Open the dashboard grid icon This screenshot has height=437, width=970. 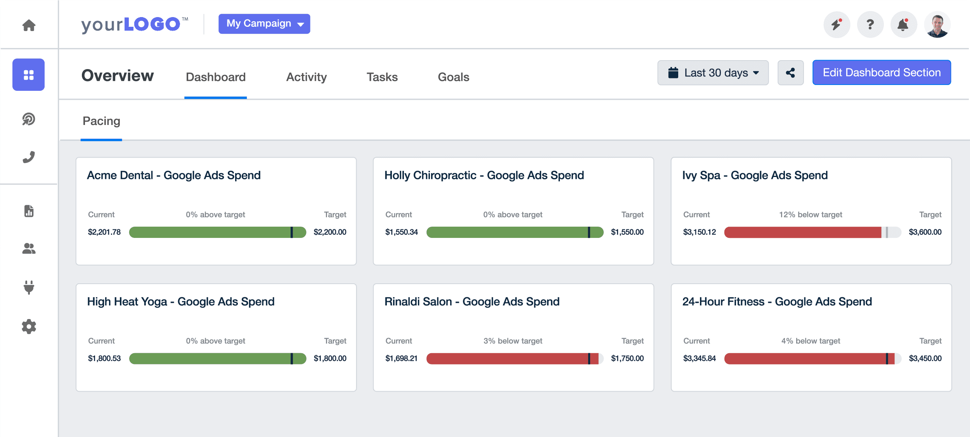[29, 75]
